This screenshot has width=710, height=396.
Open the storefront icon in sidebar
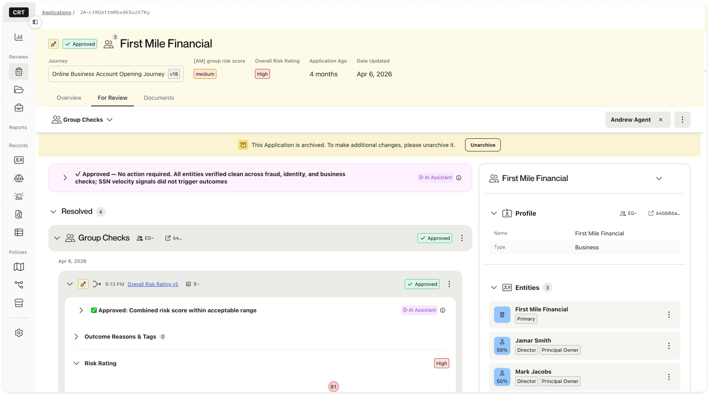coord(19,303)
